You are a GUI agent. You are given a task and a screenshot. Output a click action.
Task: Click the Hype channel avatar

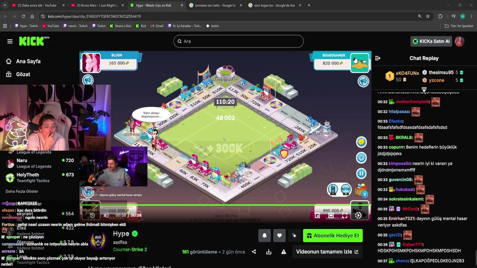click(x=98, y=241)
